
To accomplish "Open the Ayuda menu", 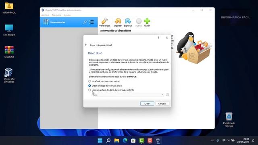I will click(x=67, y=15).
